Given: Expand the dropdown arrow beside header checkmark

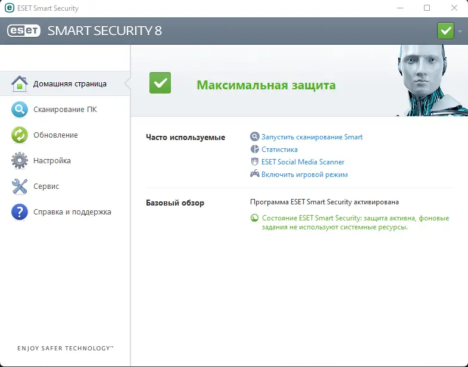Looking at the screenshot, I should (x=460, y=31).
